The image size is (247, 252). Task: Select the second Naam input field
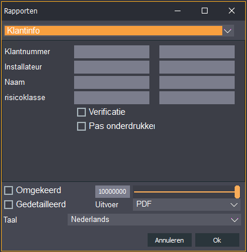click(x=197, y=82)
